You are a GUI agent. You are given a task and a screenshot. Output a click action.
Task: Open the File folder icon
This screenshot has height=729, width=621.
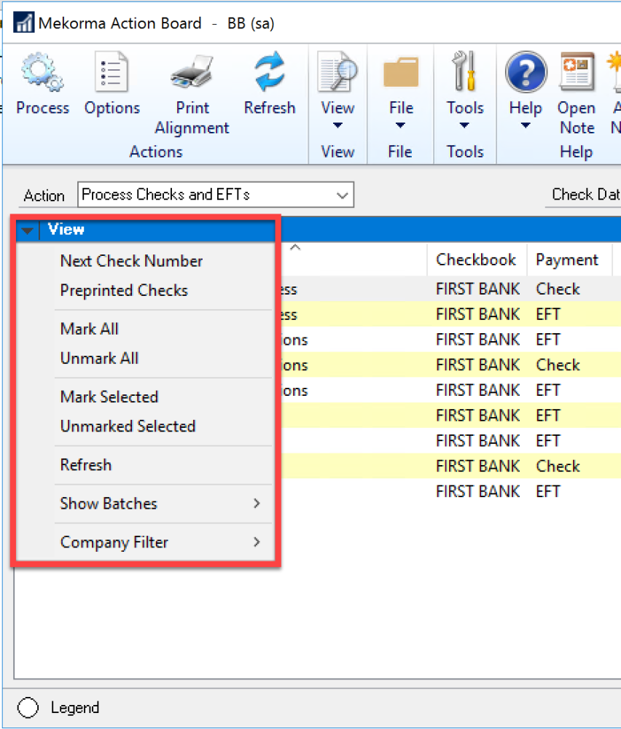[401, 72]
